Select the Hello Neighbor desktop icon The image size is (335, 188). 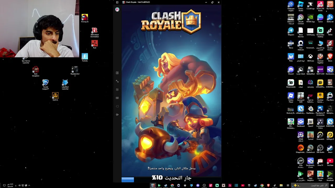(x=310, y=176)
